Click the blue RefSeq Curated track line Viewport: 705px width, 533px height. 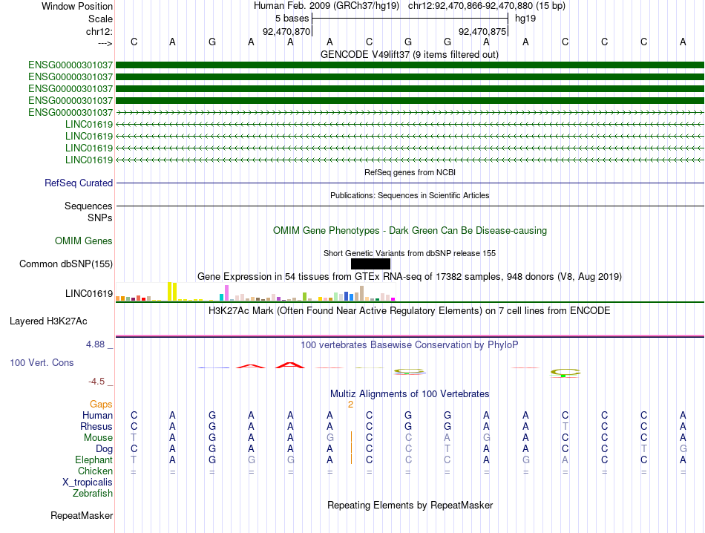pyautogui.click(x=410, y=183)
